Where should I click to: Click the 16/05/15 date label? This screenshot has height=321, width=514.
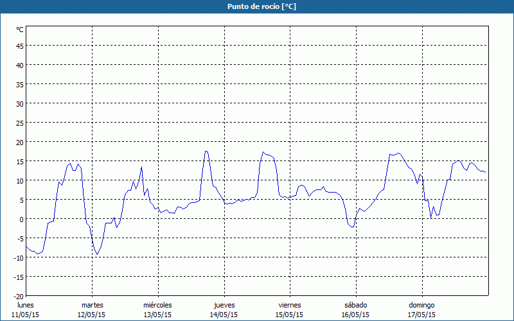click(x=355, y=315)
